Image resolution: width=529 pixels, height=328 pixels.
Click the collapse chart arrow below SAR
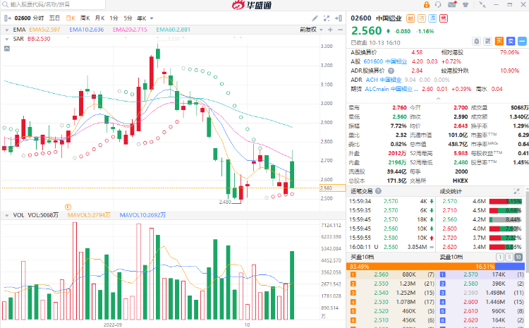pos(7,49)
